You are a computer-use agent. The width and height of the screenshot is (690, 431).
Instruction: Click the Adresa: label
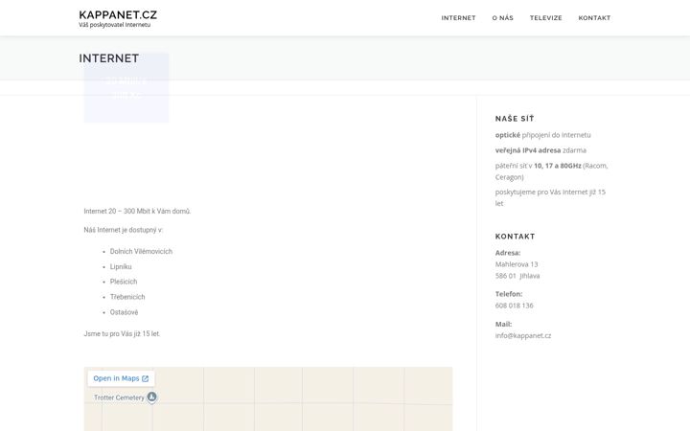(x=507, y=253)
